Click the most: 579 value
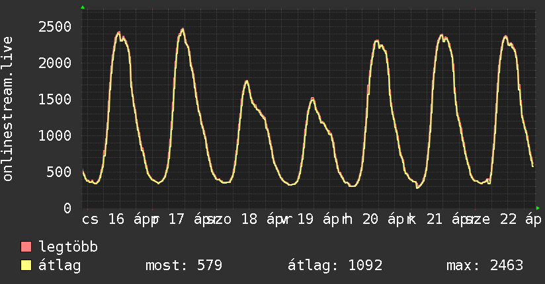 [184, 266]
